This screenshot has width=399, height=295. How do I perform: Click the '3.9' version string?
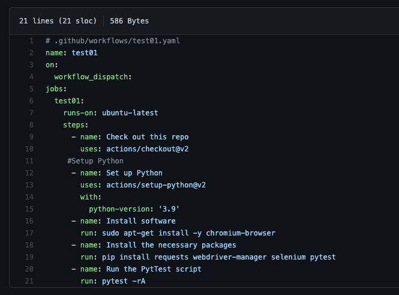pyautogui.click(x=169, y=209)
